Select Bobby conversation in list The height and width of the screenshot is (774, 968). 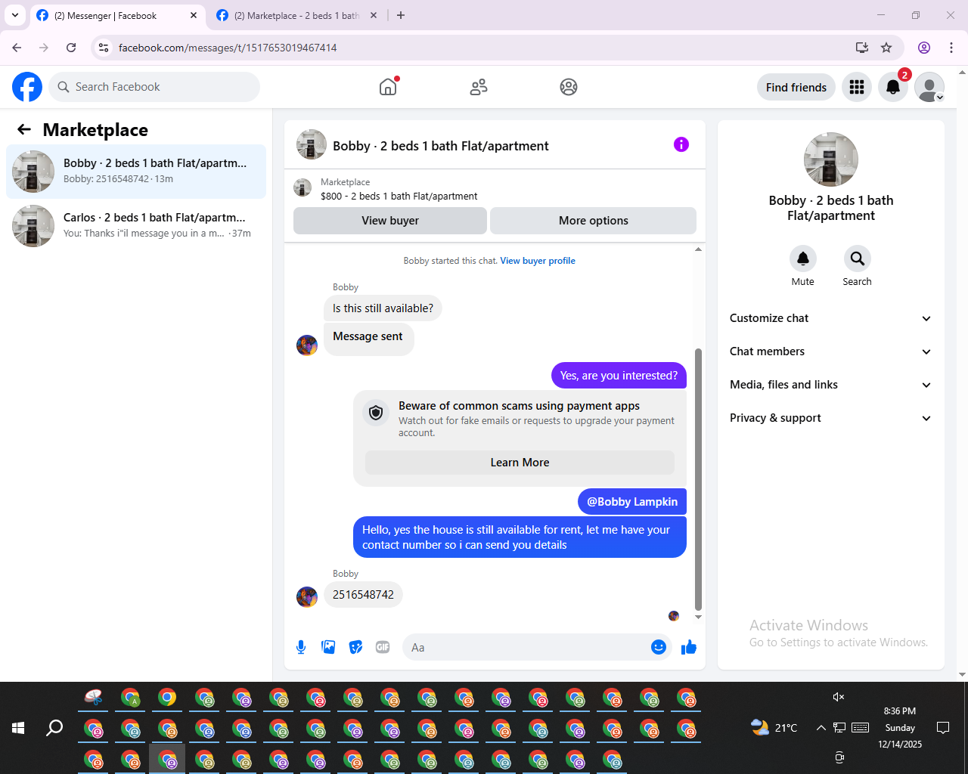pos(136,172)
